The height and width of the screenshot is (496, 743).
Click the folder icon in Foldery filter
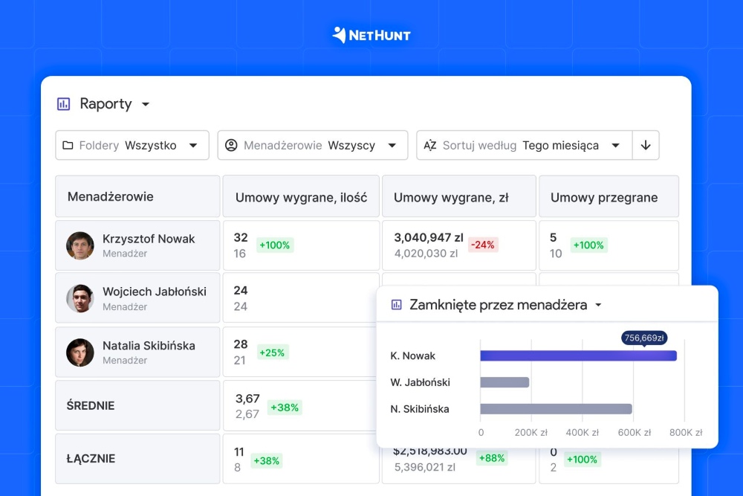pos(68,146)
